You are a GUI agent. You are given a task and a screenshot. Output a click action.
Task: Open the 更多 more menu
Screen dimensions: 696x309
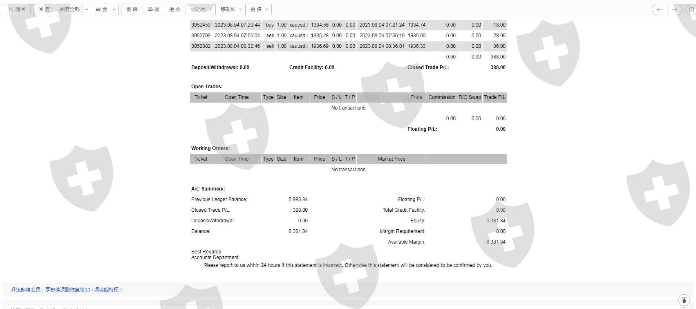coord(259,9)
